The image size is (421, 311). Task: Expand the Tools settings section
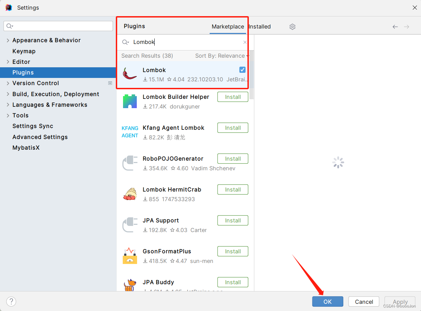8,115
